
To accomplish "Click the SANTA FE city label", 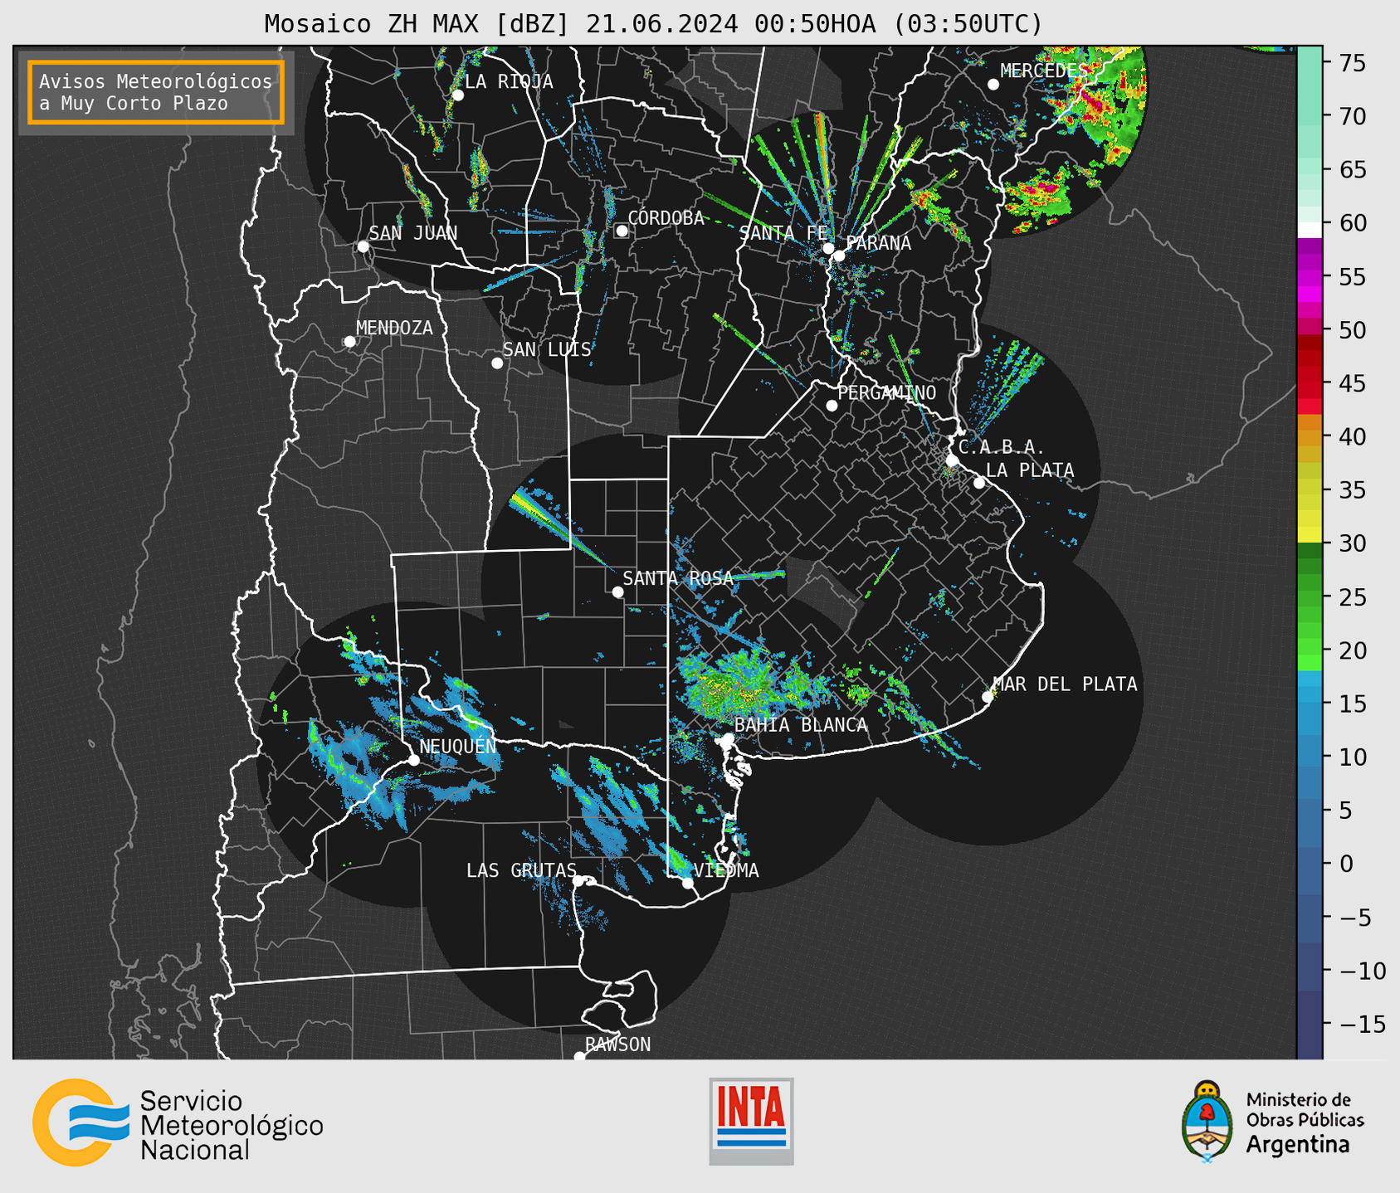I will tap(783, 233).
